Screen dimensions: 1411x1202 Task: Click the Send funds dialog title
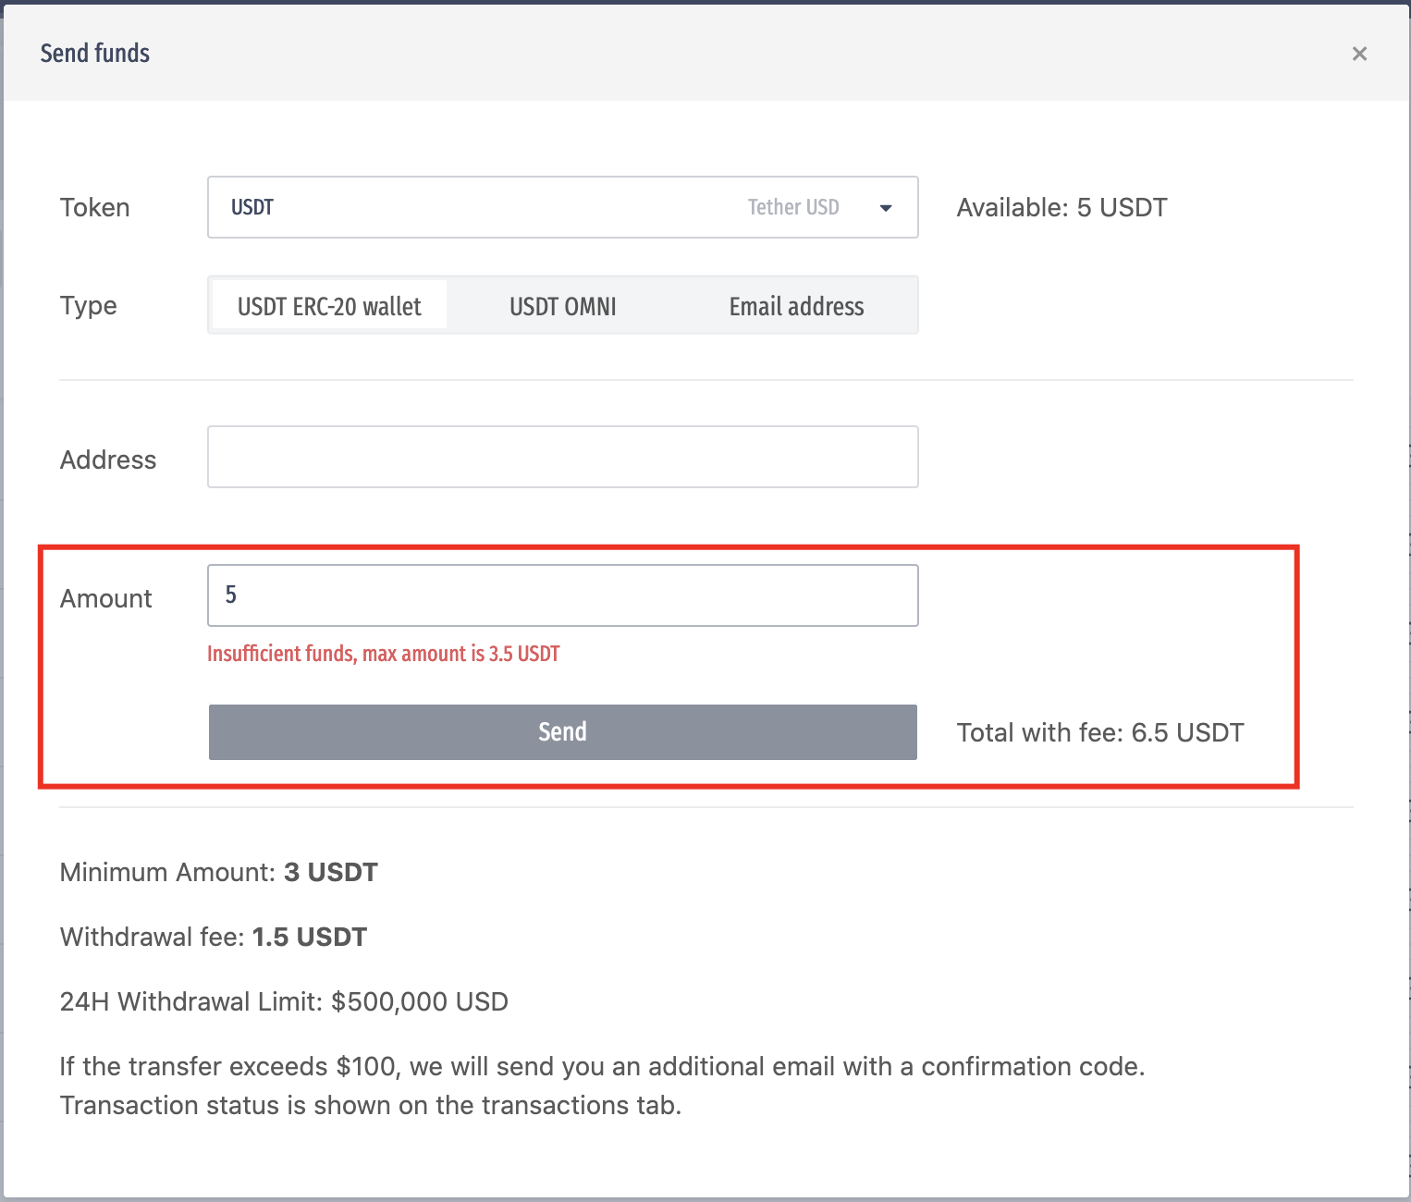pyautogui.click(x=95, y=54)
